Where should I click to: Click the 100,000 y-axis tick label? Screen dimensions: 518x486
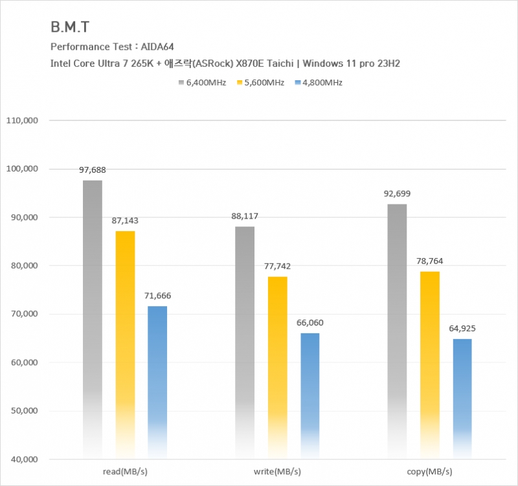click(x=22, y=169)
